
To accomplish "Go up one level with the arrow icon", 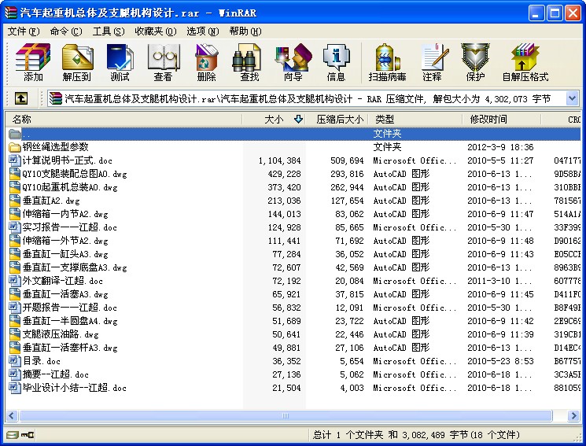I will tap(21, 98).
